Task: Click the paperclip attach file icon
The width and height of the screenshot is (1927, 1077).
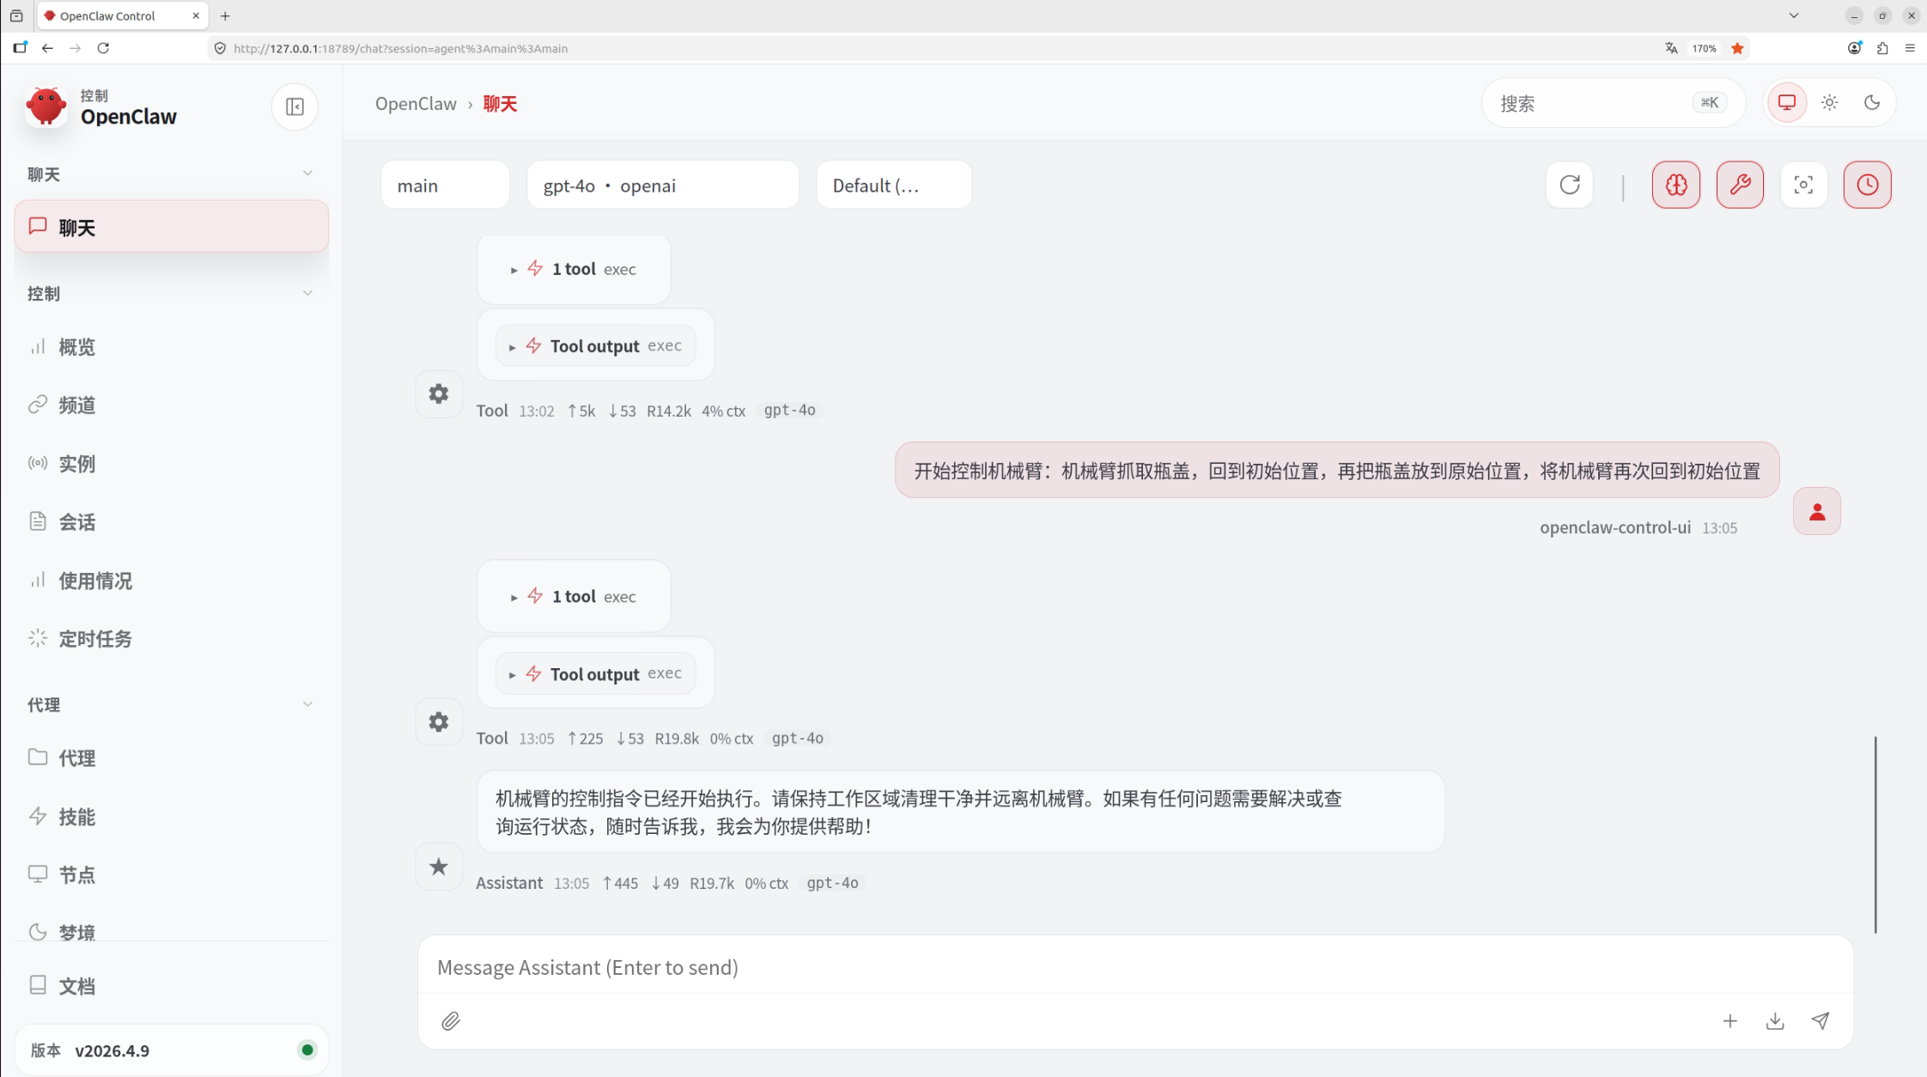Action: [451, 1020]
